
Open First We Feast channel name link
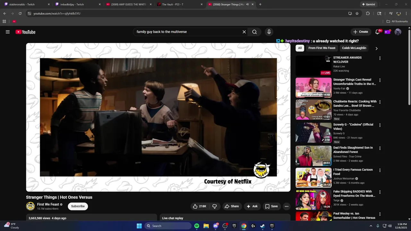tap(48, 204)
